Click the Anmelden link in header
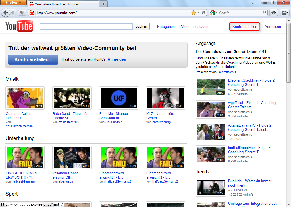 point(273,26)
